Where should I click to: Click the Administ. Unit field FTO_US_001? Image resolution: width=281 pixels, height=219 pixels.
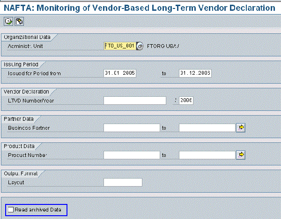click(120, 46)
